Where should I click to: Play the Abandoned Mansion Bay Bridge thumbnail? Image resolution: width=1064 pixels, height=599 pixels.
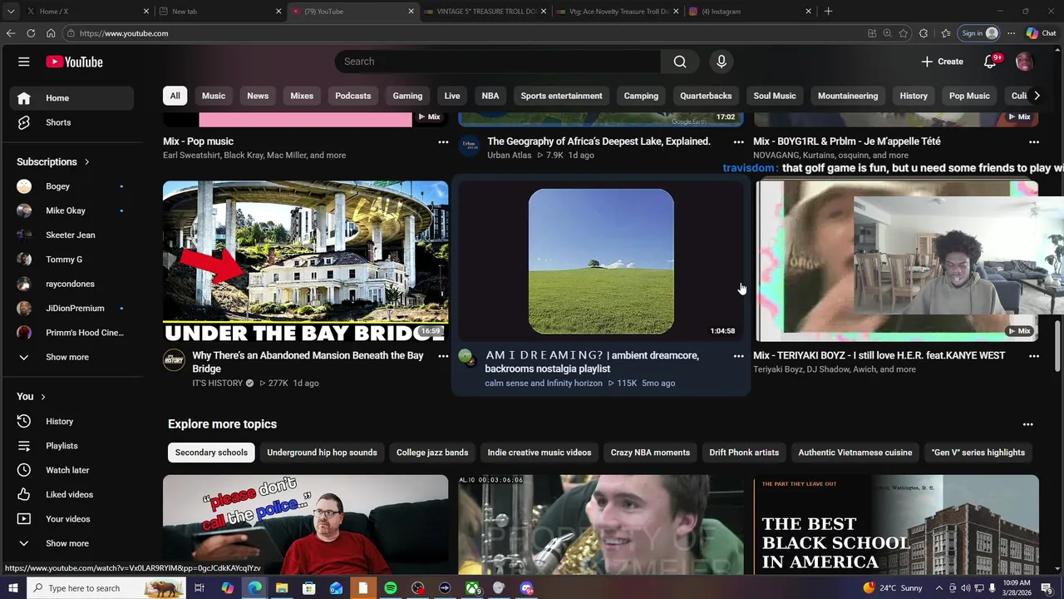(x=305, y=261)
